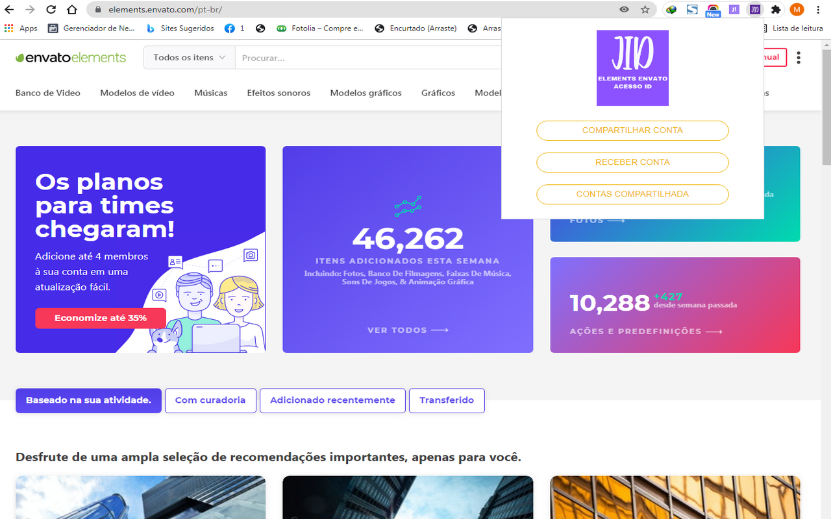Screen dimensions: 831x519
Task: Select Adicionado recentemente tab
Action: 332,400
